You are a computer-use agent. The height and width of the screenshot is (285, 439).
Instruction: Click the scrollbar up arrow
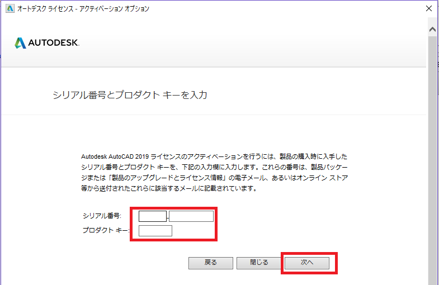[432, 29]
